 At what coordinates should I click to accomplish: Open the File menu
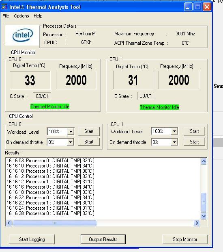pos(6,16)
